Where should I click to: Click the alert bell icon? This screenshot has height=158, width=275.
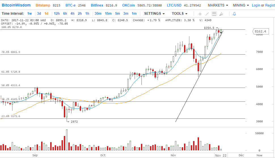pos(234,14)
